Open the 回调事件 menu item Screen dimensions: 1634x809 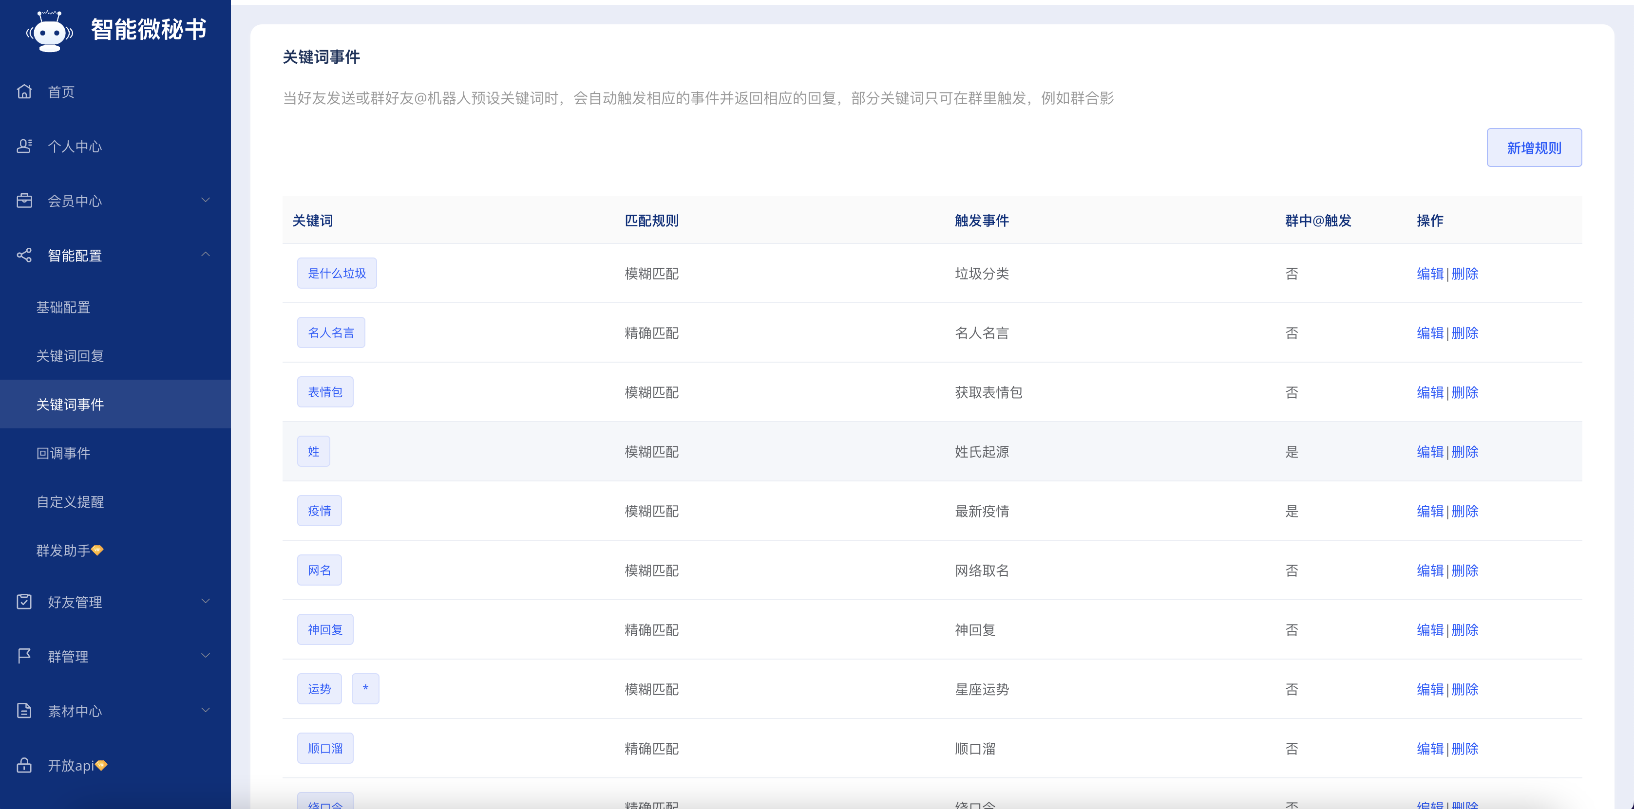[x=63, y=453]
